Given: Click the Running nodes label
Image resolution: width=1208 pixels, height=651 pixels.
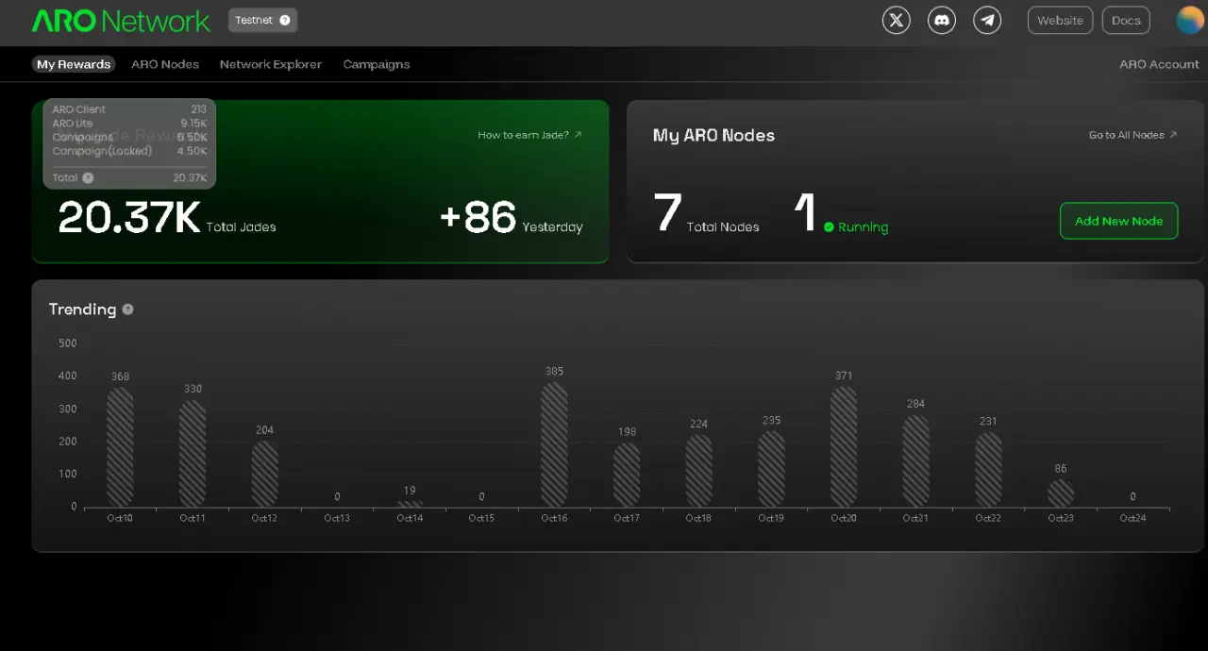Looking at the screenshot, I should [x=863, y=227].
